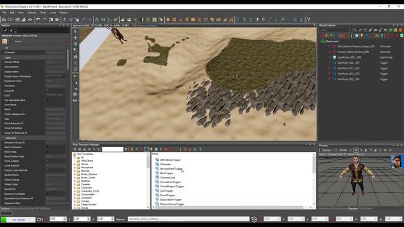This screenshot has width=404, height=227.
Task: Select the rotate circle tool in viewport sidebar
Action: 76,44
